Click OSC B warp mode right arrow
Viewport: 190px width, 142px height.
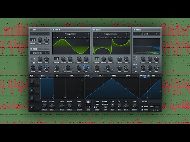[112, 69]
